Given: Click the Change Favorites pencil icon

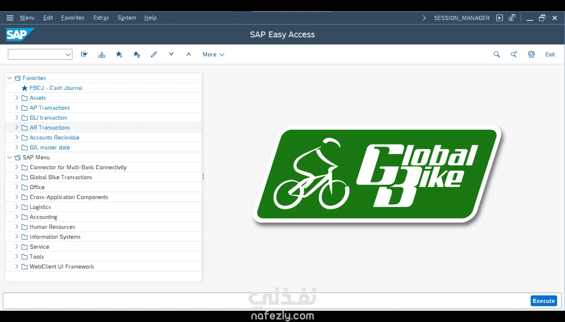Looking at the screenshot, I should coord(154,54).
